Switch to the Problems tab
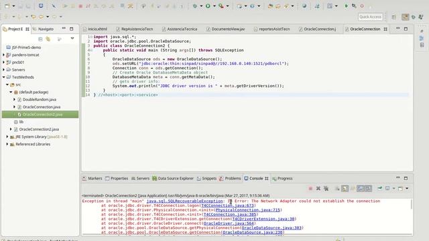Viewport: 429px width, 241px height. (230, 179)
